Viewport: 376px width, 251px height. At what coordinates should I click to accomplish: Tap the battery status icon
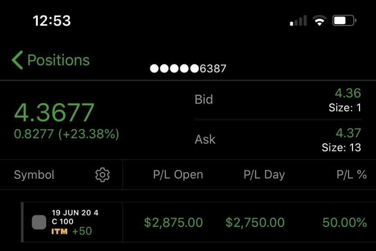[344, 21]
